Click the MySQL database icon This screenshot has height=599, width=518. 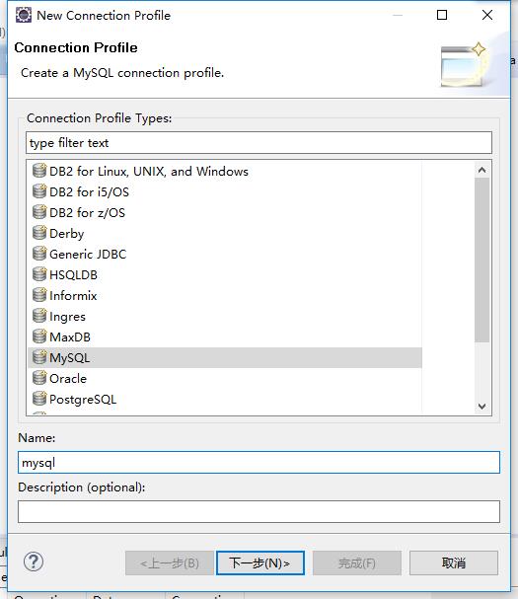point(38,357)
